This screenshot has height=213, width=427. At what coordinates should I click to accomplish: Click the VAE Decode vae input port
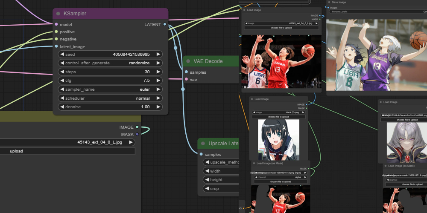pyautogui.click(x=186, y=79)
